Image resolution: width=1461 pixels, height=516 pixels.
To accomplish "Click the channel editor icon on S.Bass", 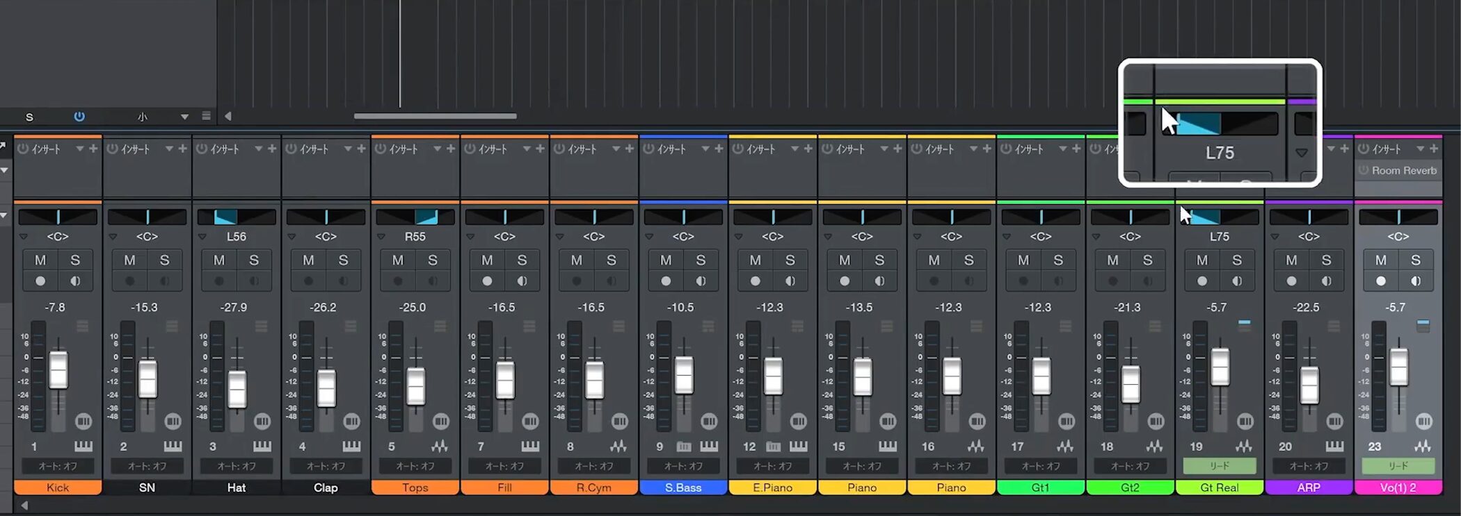I will tap(709, 421).
